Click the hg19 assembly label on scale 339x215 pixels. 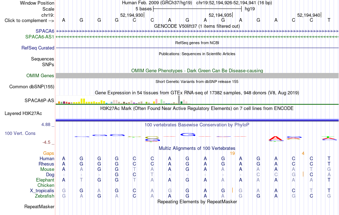pyautogui.click(x=250, y=9)
